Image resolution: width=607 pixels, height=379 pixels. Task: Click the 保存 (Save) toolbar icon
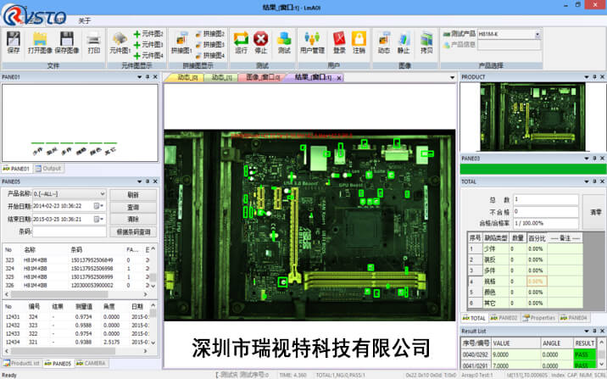coord(13,42)
